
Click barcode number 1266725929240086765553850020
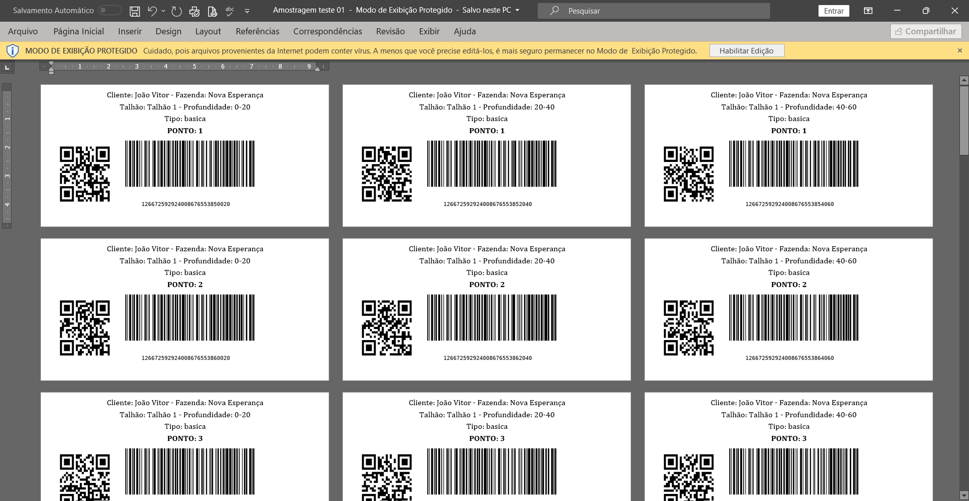point(186,204)
